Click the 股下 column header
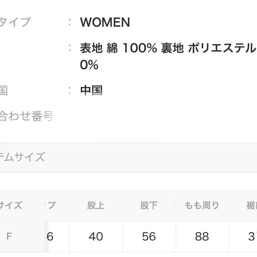The width and height of the screenshot is (257, 257). pos(149,205)
